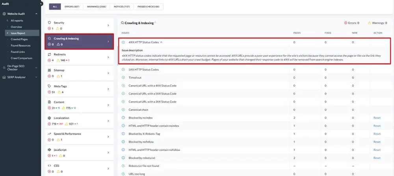Click the Speed & Performance trend icon
394x176 pixels.
pos(49,134)
